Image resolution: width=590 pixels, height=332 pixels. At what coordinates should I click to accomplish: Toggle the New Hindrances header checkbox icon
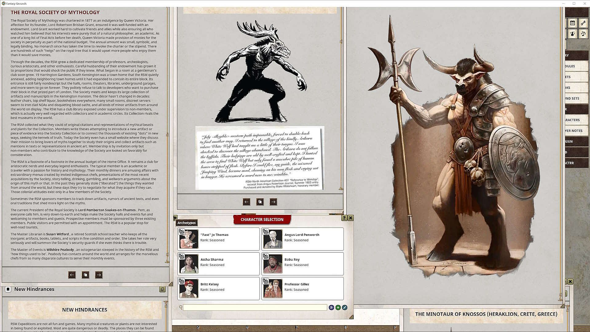8,289
